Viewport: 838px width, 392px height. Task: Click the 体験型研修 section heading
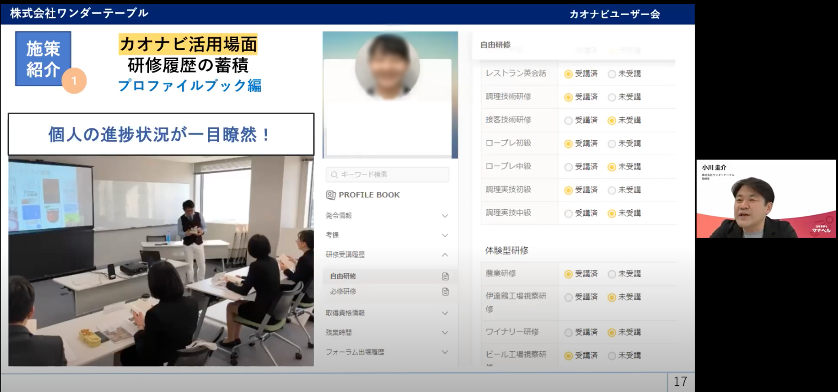506,250
